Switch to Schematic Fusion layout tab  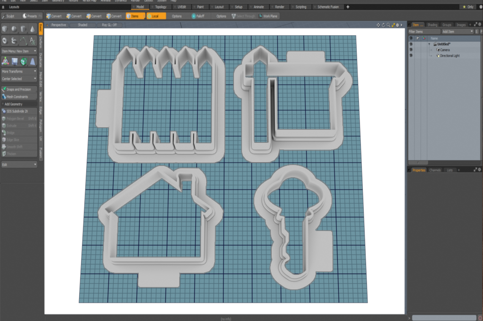pyautogui.click(x=328, y=7)
